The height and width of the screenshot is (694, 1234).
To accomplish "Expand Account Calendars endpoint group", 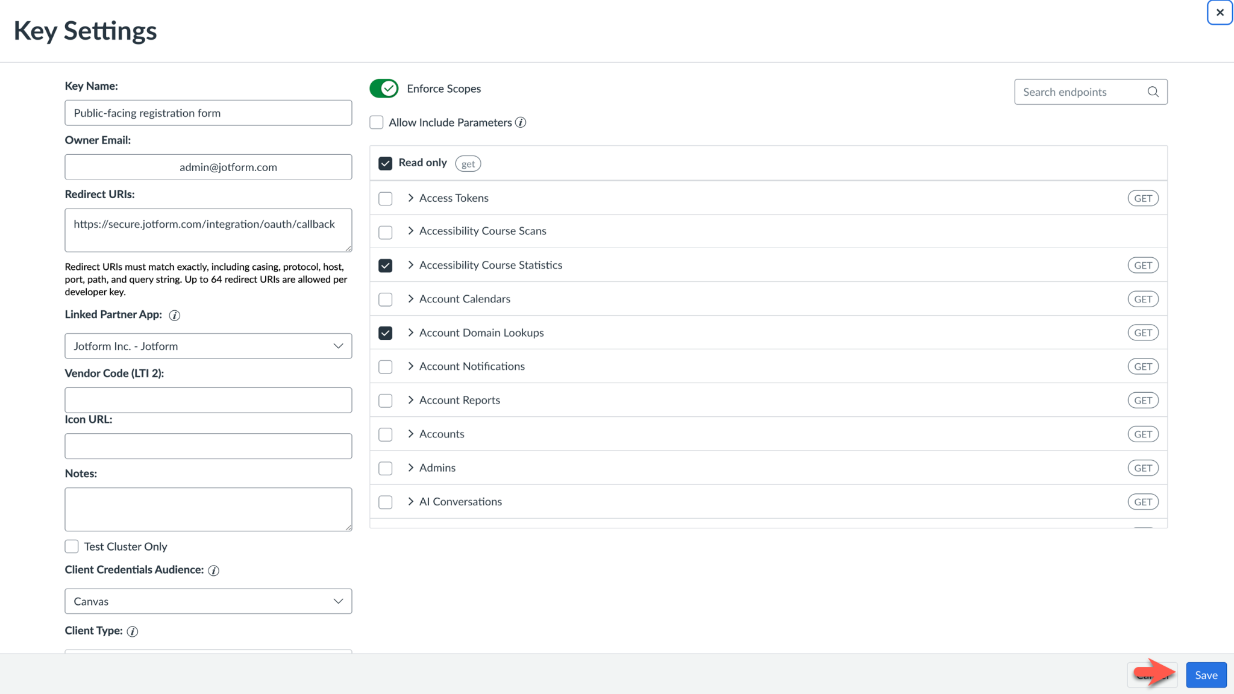I will [x=411, y=299].
